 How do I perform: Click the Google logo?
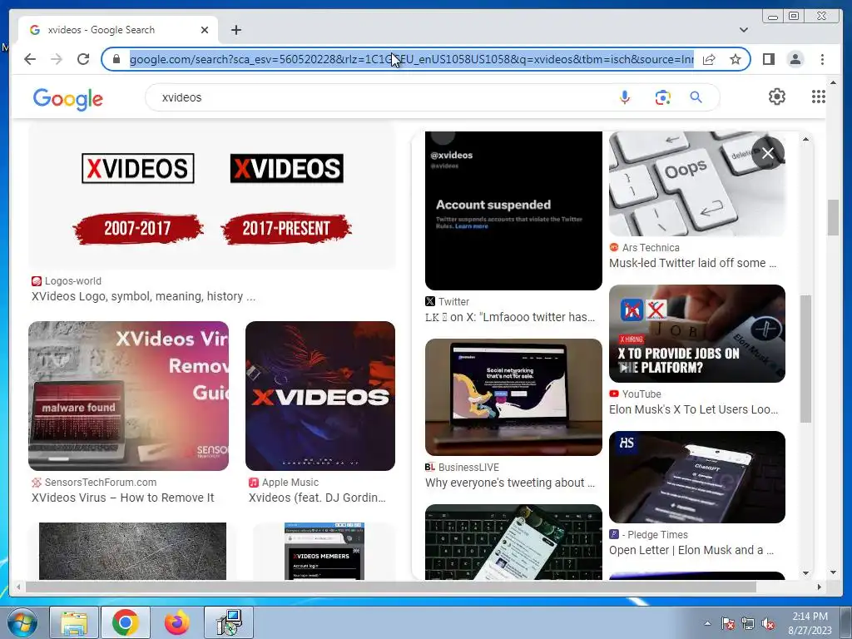pyautogui.click(x=68, y=98)
